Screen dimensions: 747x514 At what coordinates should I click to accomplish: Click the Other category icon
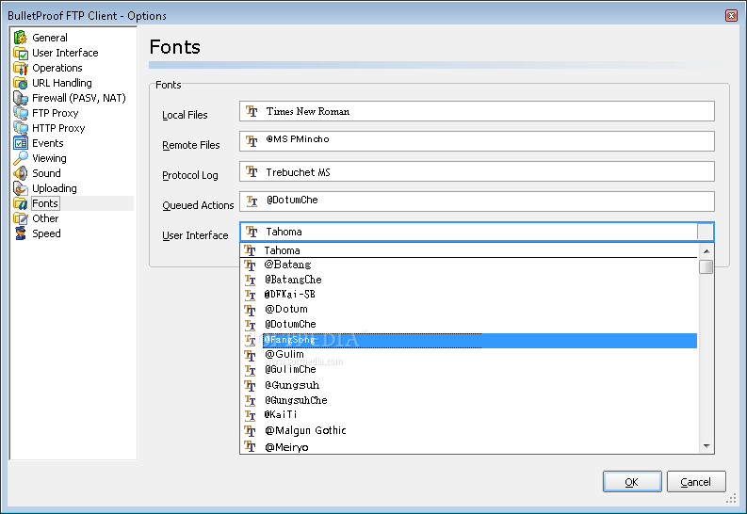coord(21,218)
